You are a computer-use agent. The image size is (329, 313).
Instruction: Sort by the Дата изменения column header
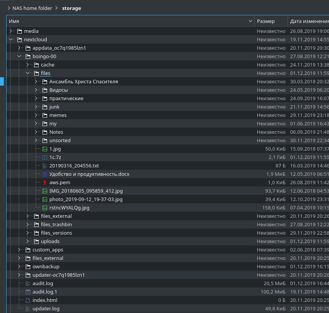[308, 21]
